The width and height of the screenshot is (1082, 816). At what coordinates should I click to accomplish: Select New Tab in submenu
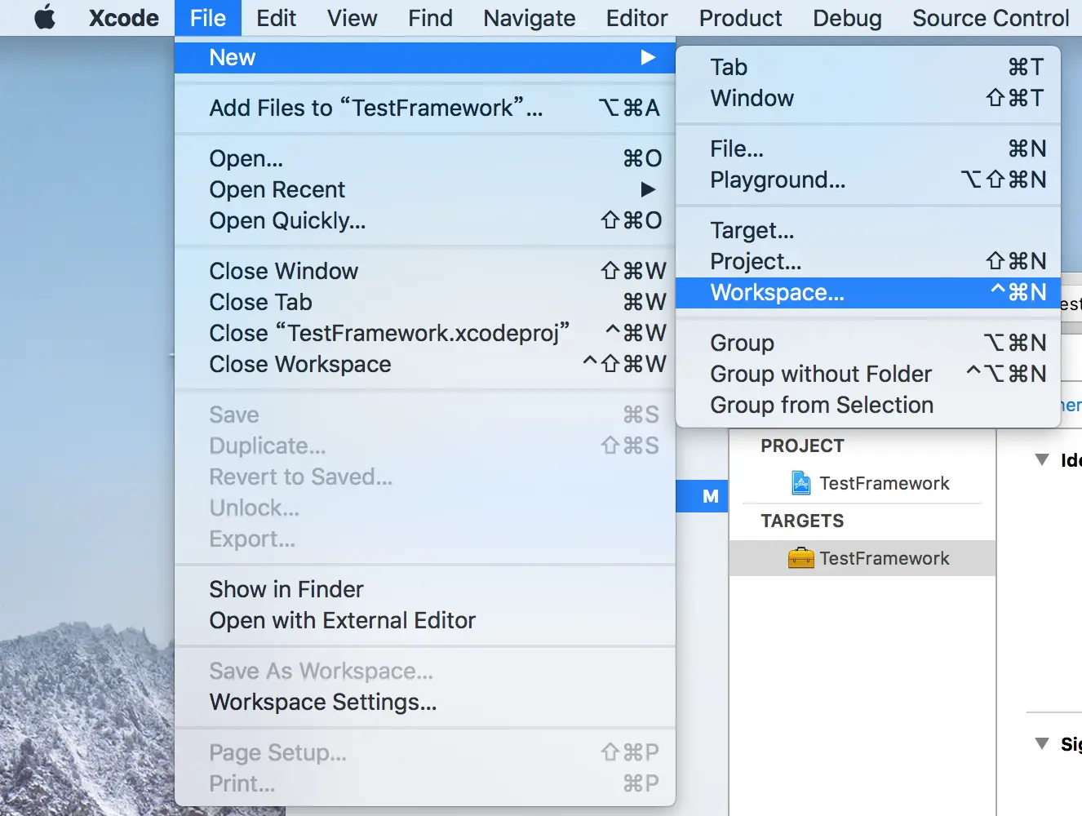pyautogui.click(x=868, y=67)
